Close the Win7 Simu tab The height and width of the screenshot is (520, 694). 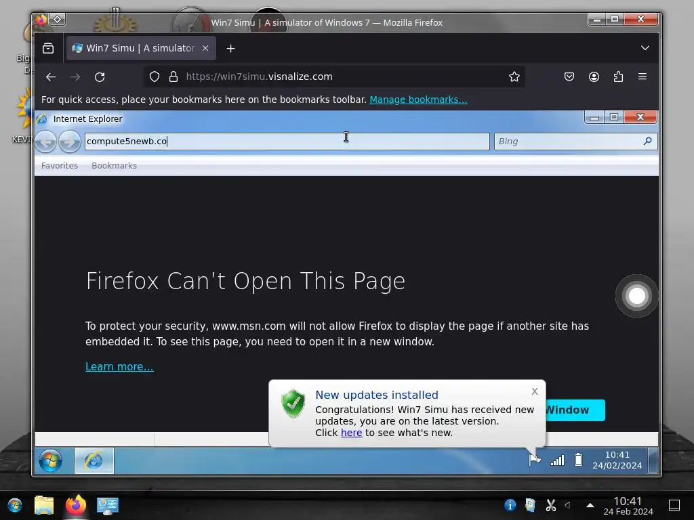(x=205, y=48)
